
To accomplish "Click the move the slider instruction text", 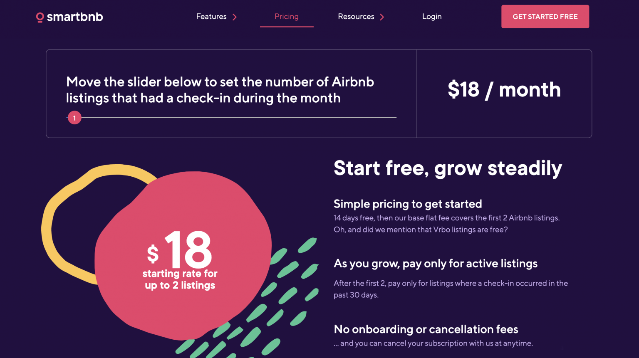I will [220, 90].
